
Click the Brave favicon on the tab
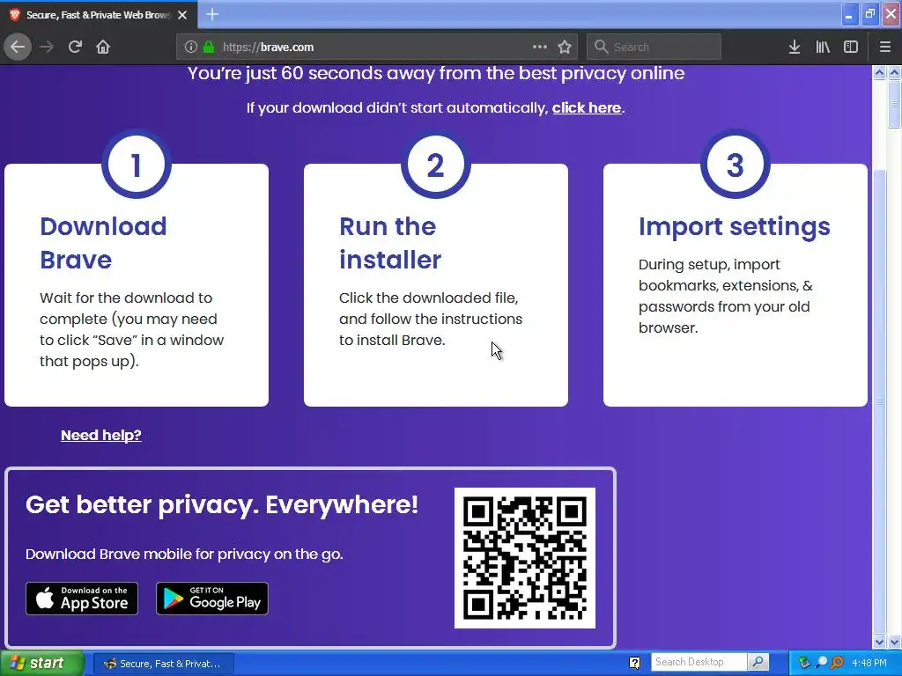[x=15, y=15]
